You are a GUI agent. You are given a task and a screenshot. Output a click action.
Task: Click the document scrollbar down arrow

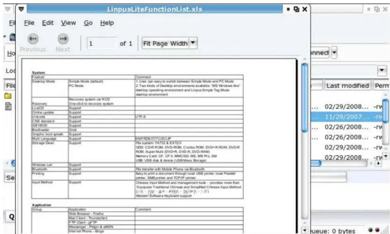(x=305, y=230)
